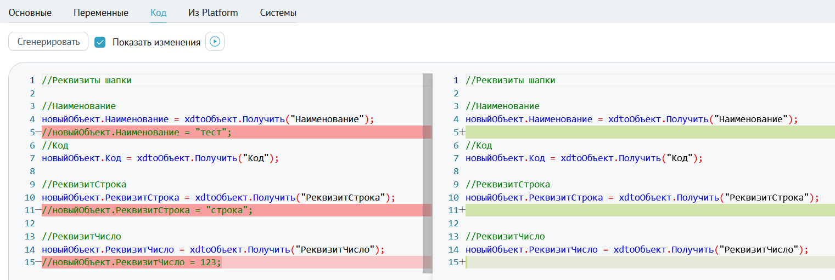Click "//Код" comment in right pane

[x=479, y=146]
